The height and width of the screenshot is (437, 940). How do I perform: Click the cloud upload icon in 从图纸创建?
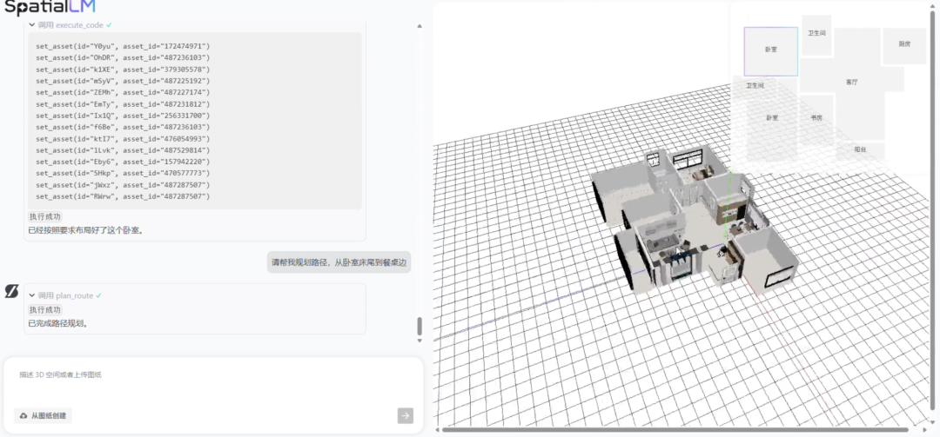pos(23,415)
